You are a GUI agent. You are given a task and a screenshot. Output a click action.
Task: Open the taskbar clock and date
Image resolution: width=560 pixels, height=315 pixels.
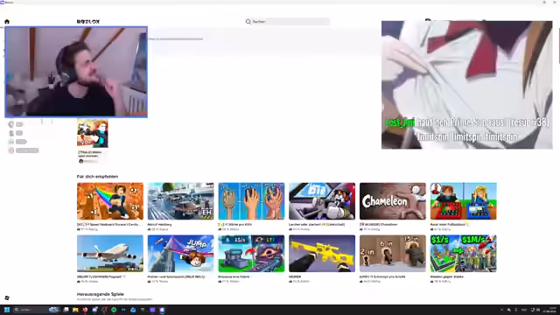click(550, 310)
